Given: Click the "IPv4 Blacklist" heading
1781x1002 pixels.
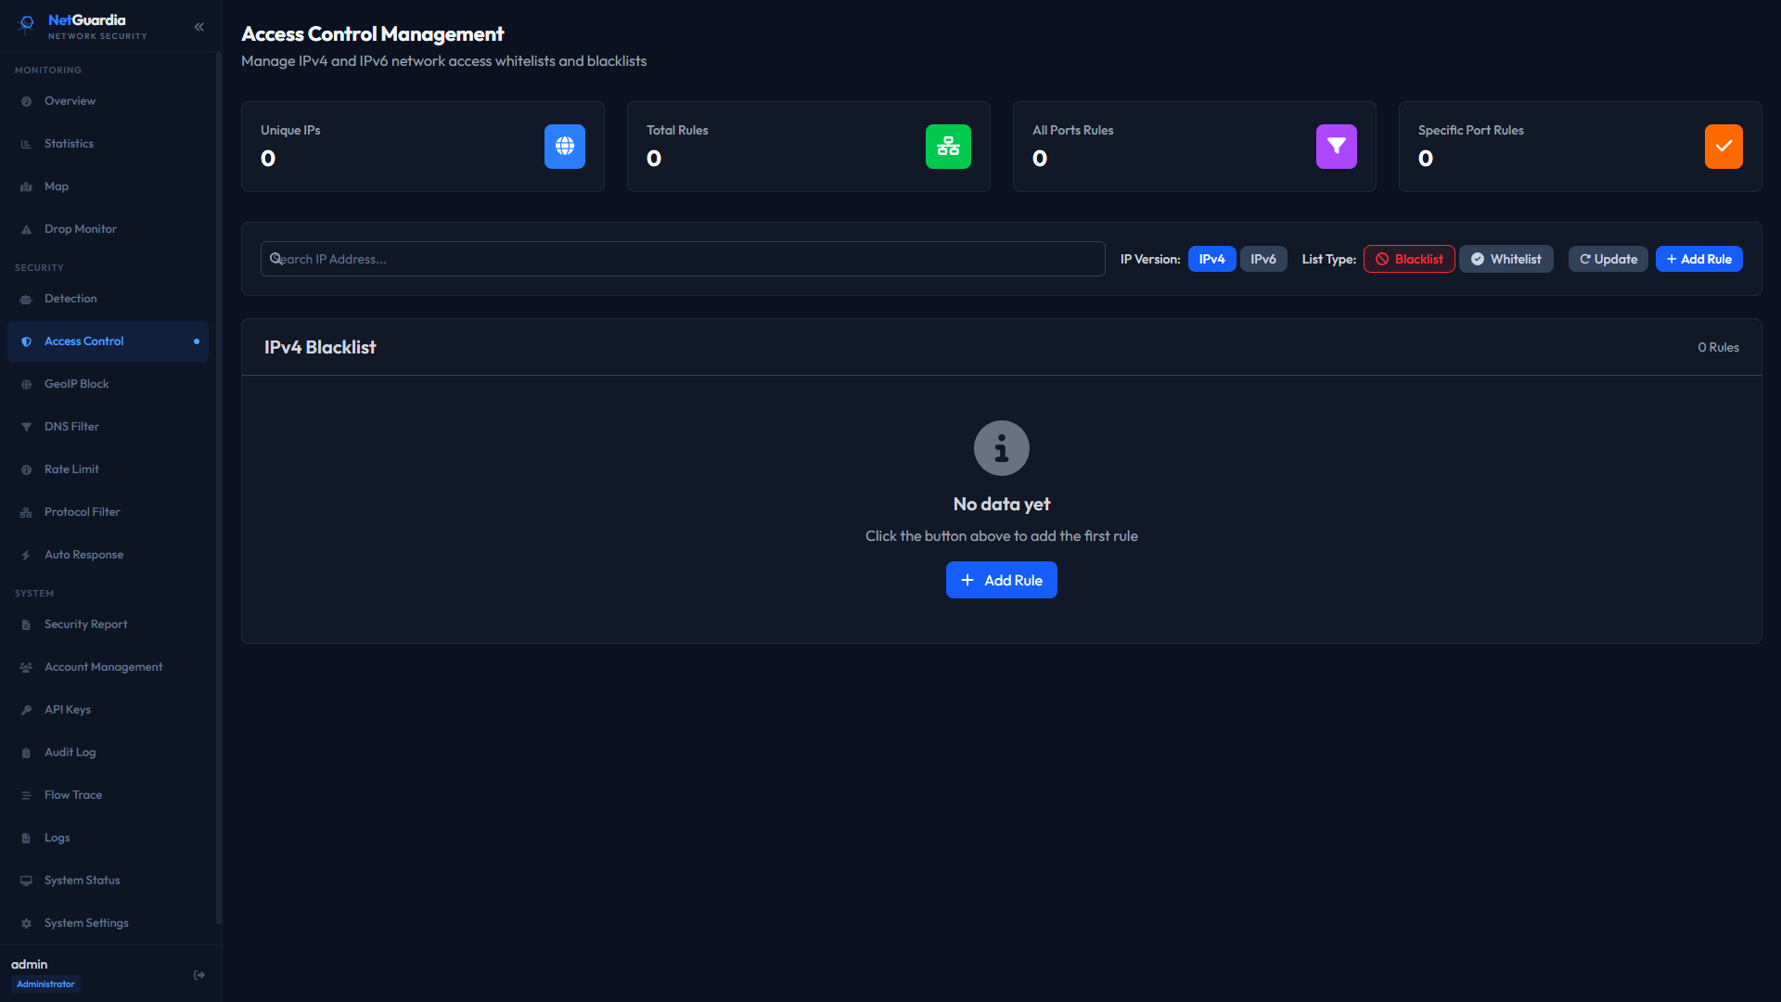Looking at the screenshot, I should coord(320,347).
